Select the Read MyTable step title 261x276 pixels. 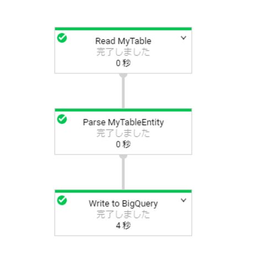pos(123,41)
